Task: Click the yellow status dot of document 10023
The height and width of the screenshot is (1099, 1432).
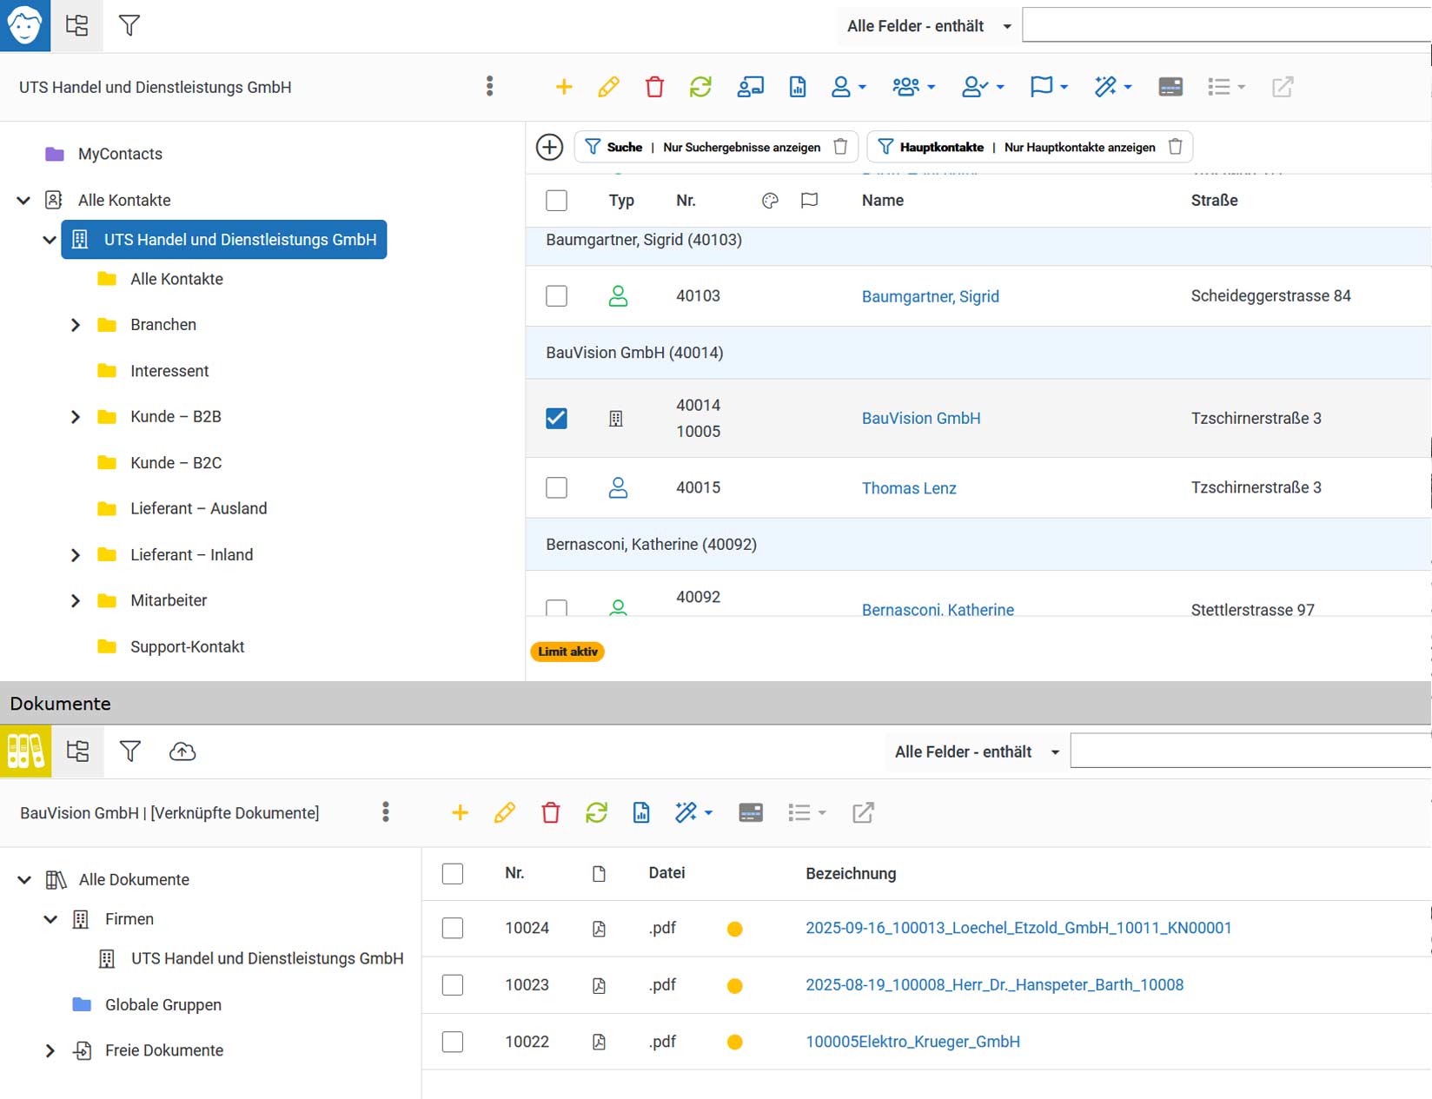Action: click(x=735, y=986)
